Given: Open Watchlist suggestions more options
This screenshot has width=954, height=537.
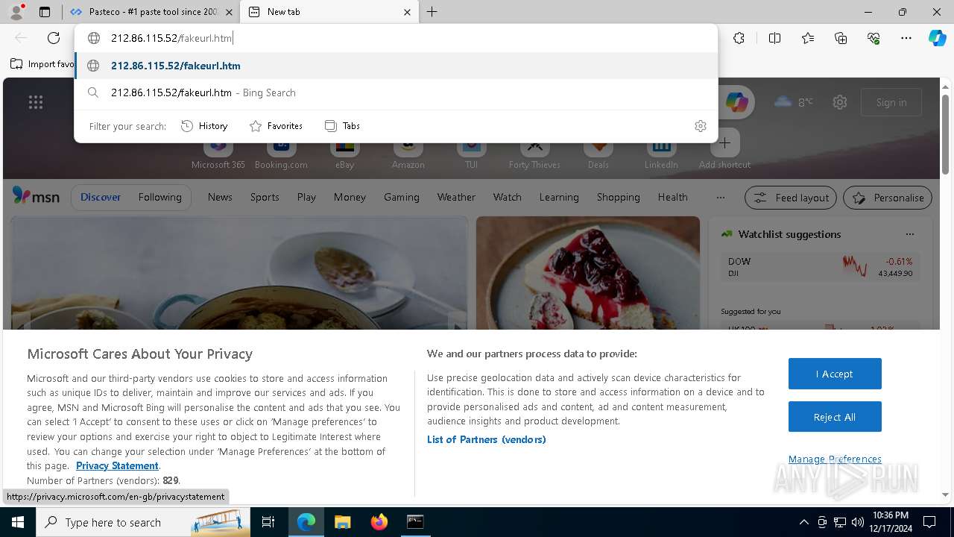Looking at the screenshot, I should pos(909,234).
